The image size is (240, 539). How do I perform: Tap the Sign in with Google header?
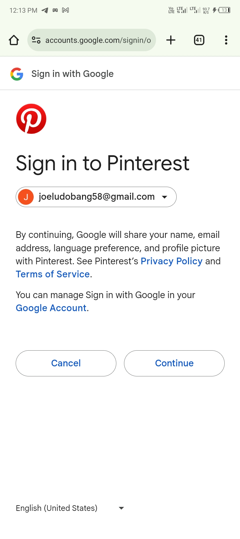pos(72,74)
